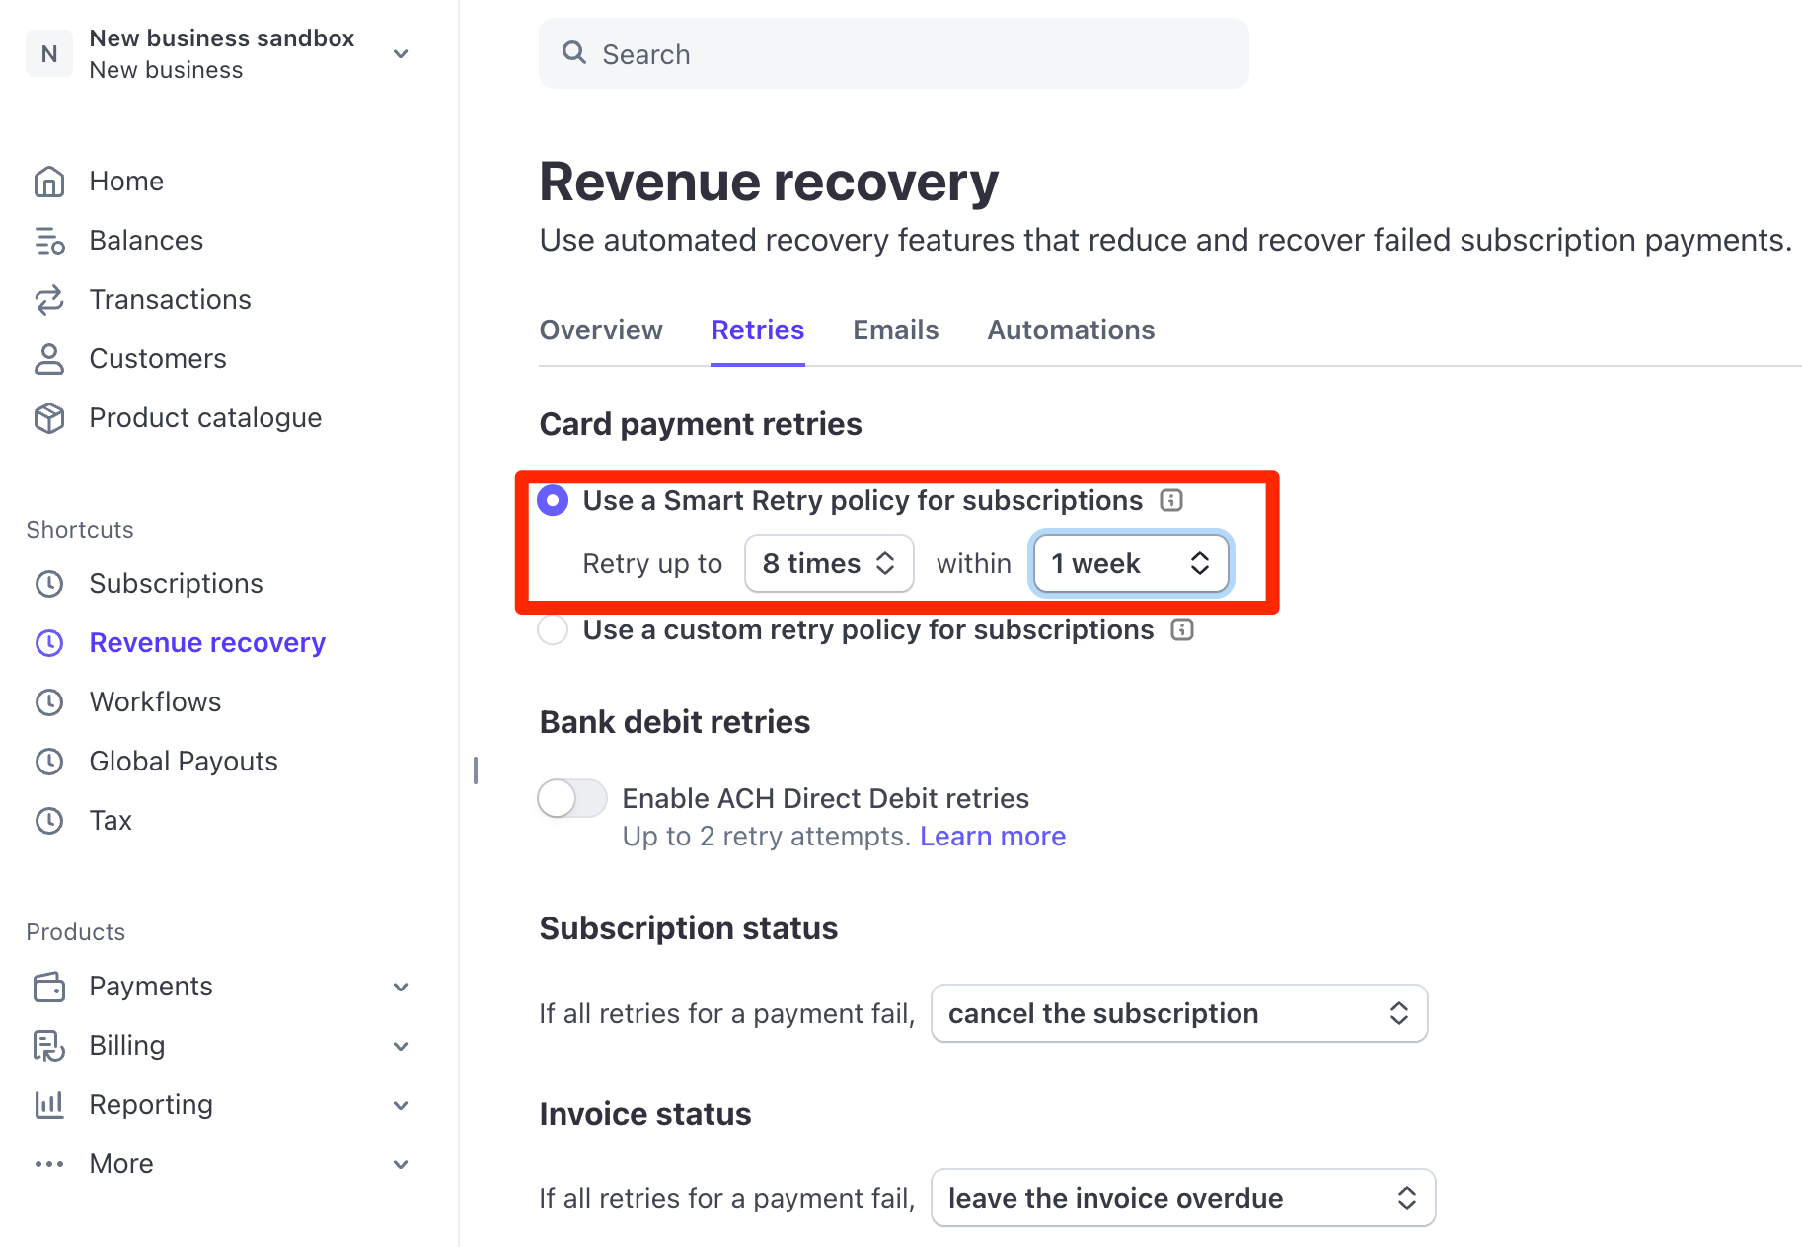Open the '8 times' retry count dropdown
Screen dimensions: 1802x1247
[828, 563]
